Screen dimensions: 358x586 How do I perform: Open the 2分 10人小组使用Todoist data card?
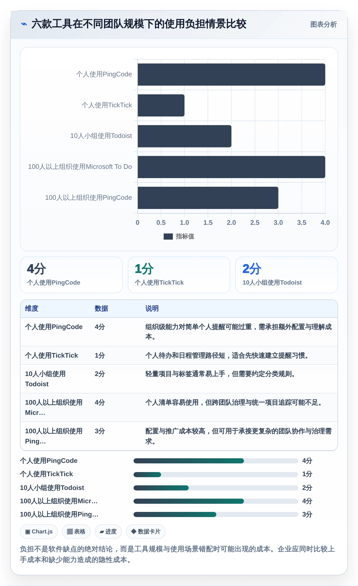pyautogui.click(x=287, y=275)
